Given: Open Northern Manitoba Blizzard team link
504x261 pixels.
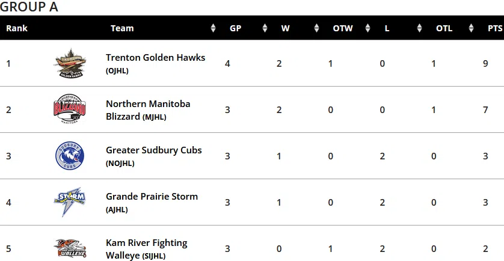Looking at the screenshot, I should (x=148, y=110).
